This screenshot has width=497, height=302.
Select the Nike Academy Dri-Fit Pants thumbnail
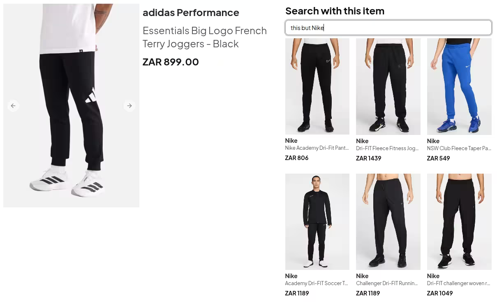317,86
